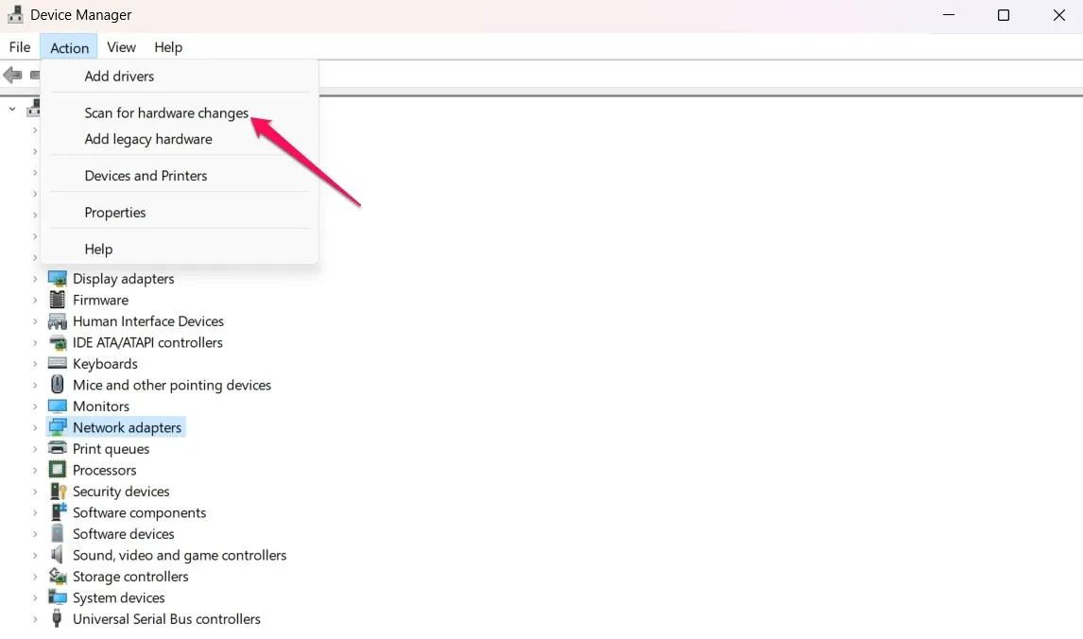
Task: Select the Security devices label
Action: [x=121, y=492]
